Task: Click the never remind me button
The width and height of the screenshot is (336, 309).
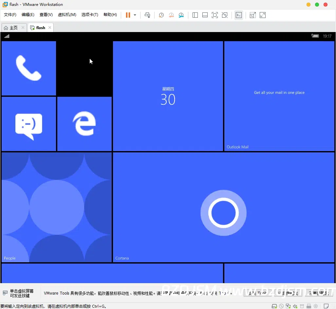Action: [319, 293]
